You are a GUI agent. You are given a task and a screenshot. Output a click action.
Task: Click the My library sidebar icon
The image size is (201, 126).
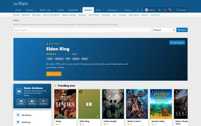pyautogui.click(x=18, y=115)
